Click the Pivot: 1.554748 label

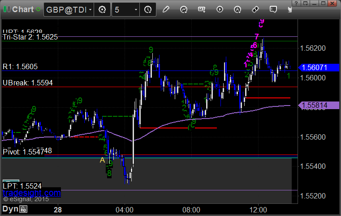[27, 151]
